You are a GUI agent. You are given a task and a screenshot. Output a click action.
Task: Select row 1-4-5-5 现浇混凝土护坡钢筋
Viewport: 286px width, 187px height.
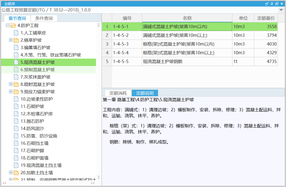click(162, 62)
